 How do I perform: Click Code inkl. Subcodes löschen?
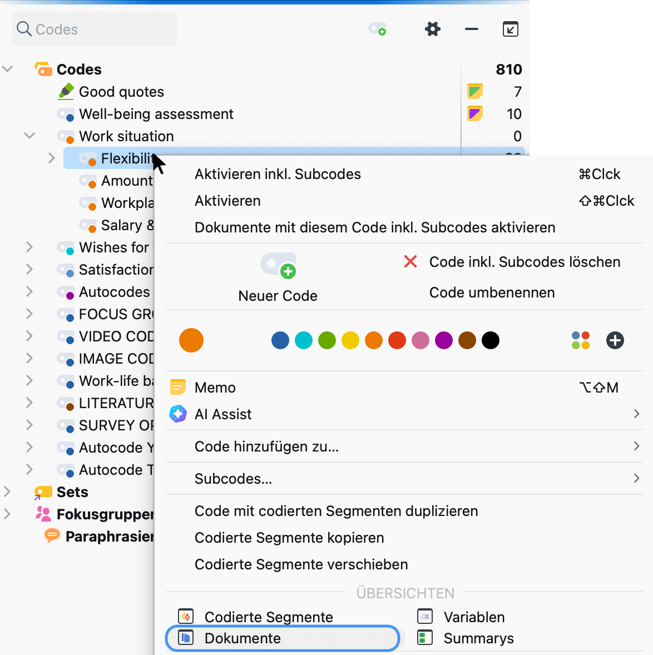[525, 262]
